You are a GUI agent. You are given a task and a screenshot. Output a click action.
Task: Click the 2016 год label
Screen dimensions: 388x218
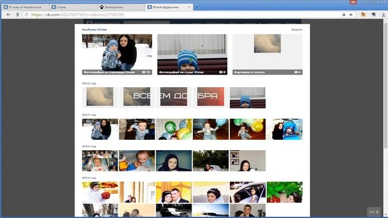(x=89, y=84)
